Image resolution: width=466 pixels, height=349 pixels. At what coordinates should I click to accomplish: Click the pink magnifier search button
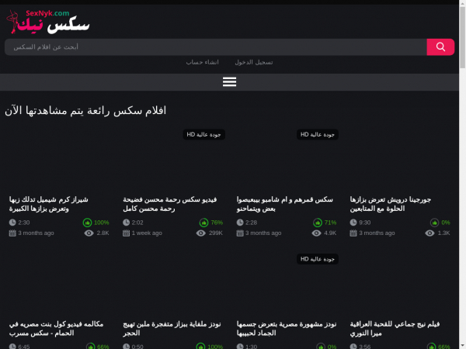pyautogui.click(x=440, y=47)
